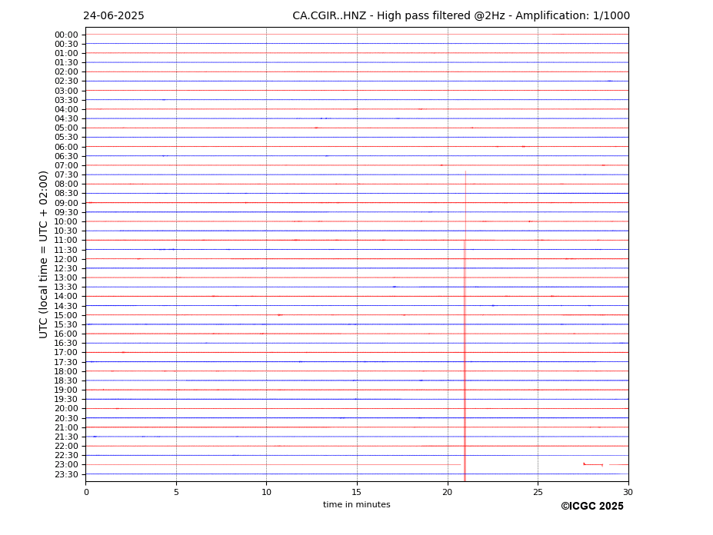713x535 pixels.
Task: Click the 04:30 time row label
Action: pyautogui.click(x=66, y=118)
